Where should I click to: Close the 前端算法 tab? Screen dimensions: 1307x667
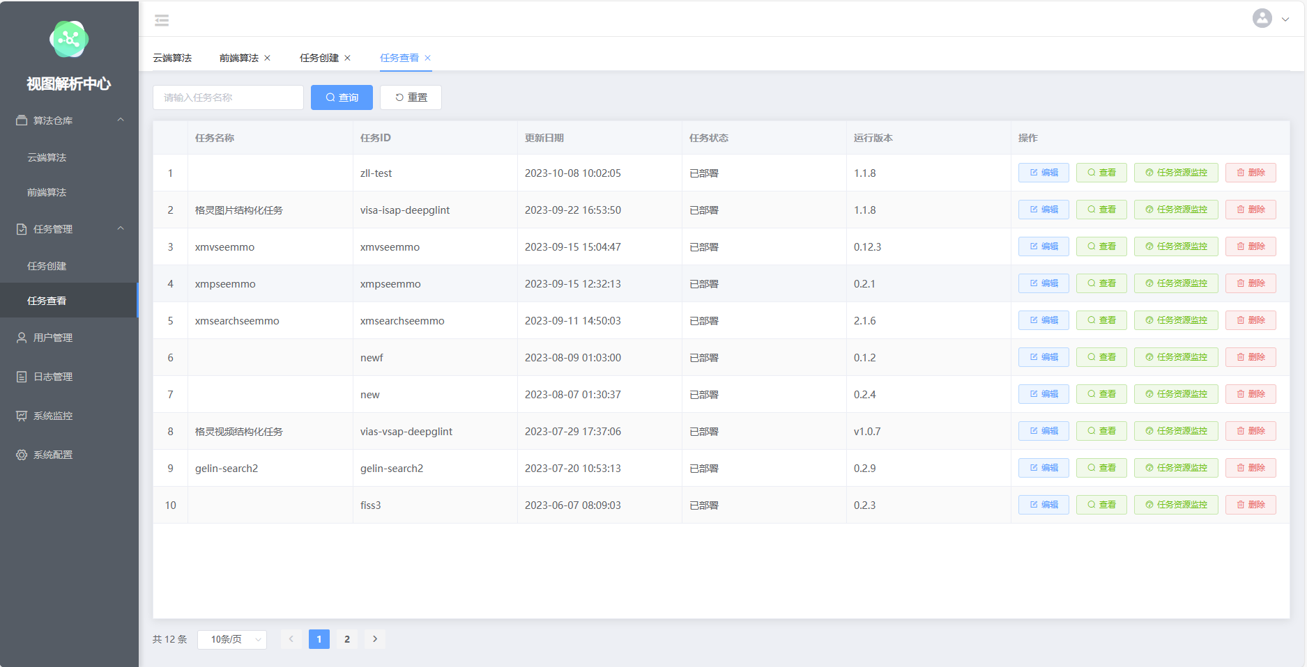[x=267, y=58]
